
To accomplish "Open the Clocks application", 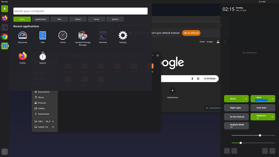I will pyautogui.click(x=63, y=37).
